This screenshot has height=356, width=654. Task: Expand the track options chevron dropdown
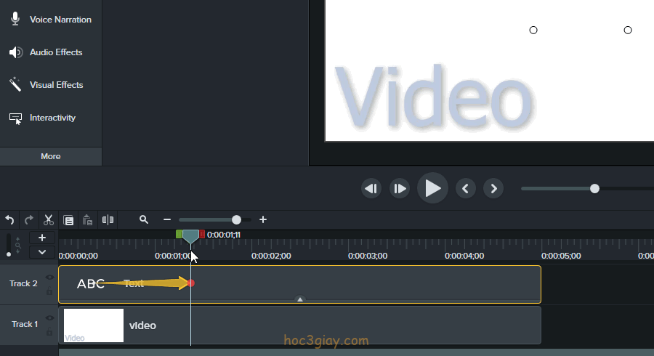pos(42,251)
